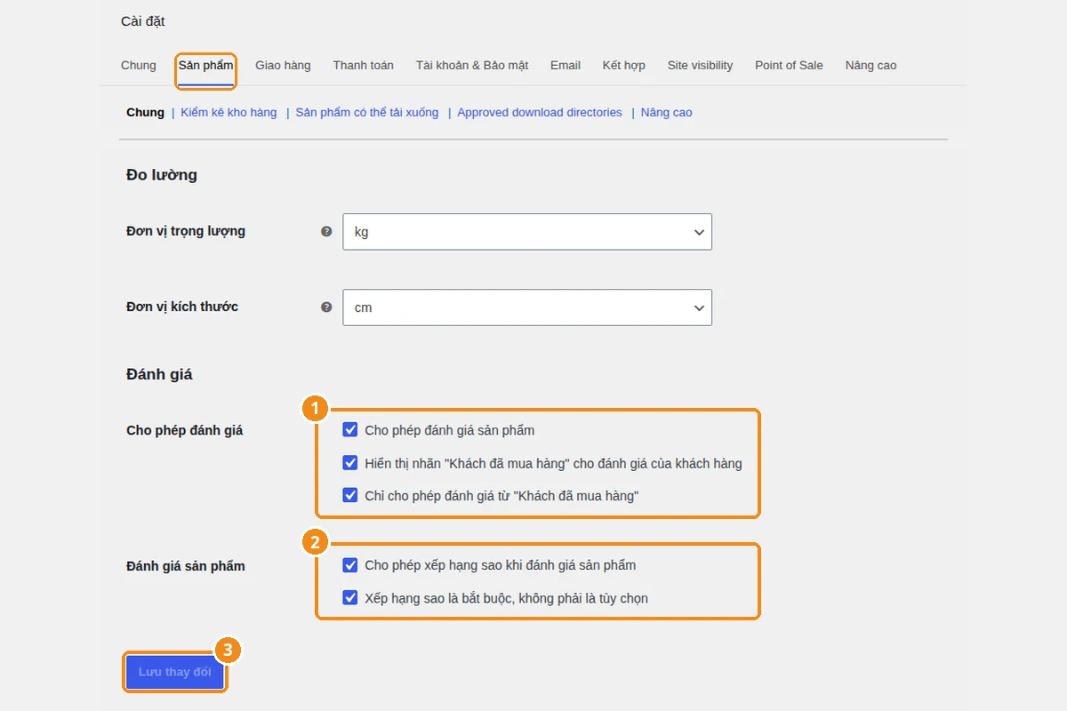Click the 'Đánh giá sản phẩm' row label
Viewport: 1067px width, 711px height.
click(x=186, y=566)
